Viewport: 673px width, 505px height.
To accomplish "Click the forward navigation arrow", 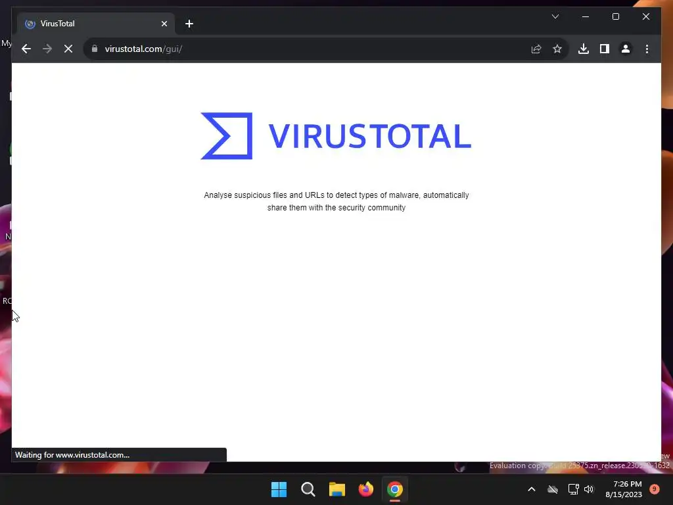I will click(47, 49).
